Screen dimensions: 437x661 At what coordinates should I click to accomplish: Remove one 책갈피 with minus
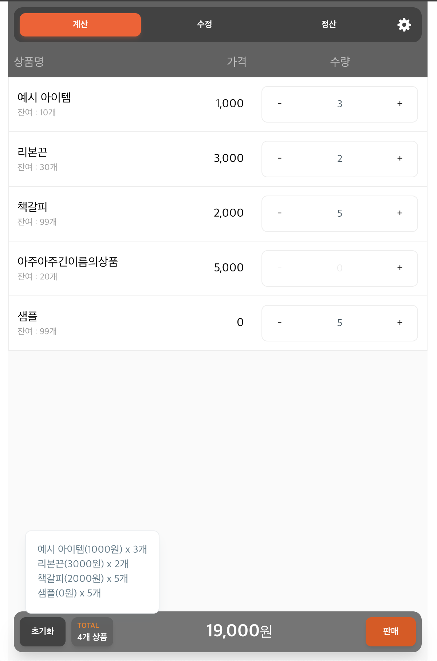[280, 213]
